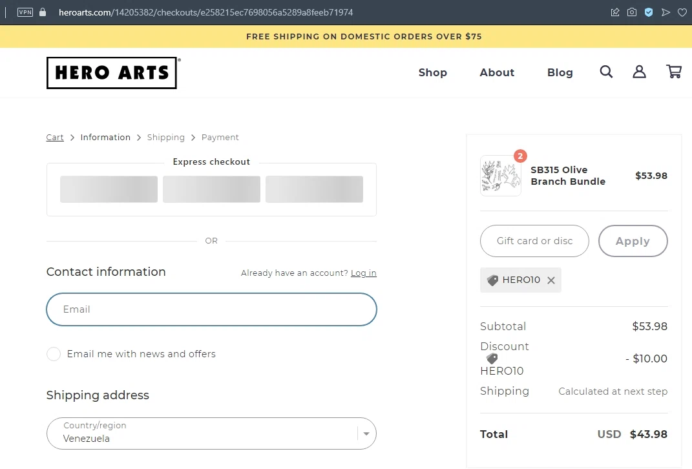
Task: Click the Contact information heading
Action: click(106, 272)
